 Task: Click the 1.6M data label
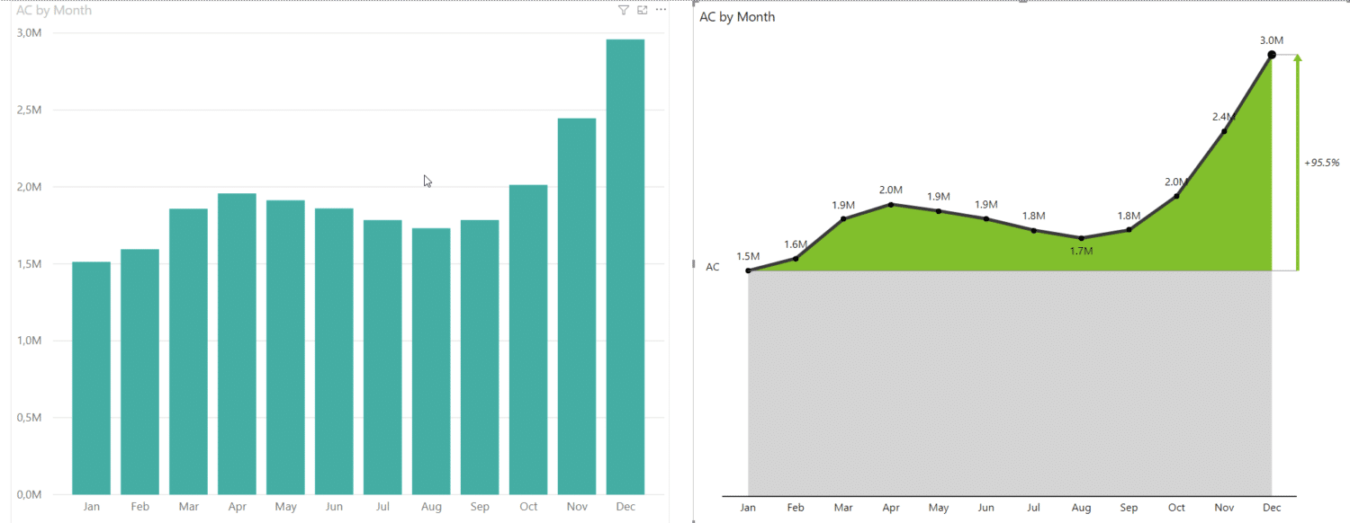[796, 244]
